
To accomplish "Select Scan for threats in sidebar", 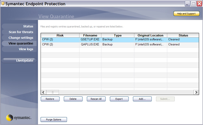I will 19,32.
